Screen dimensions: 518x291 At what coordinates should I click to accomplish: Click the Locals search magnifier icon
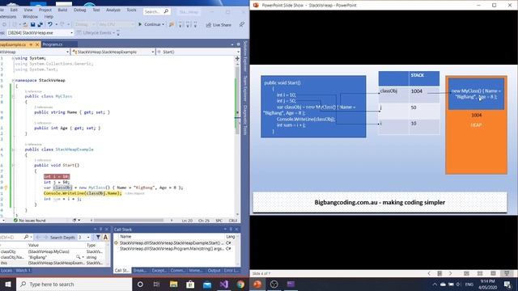point(26,237)
